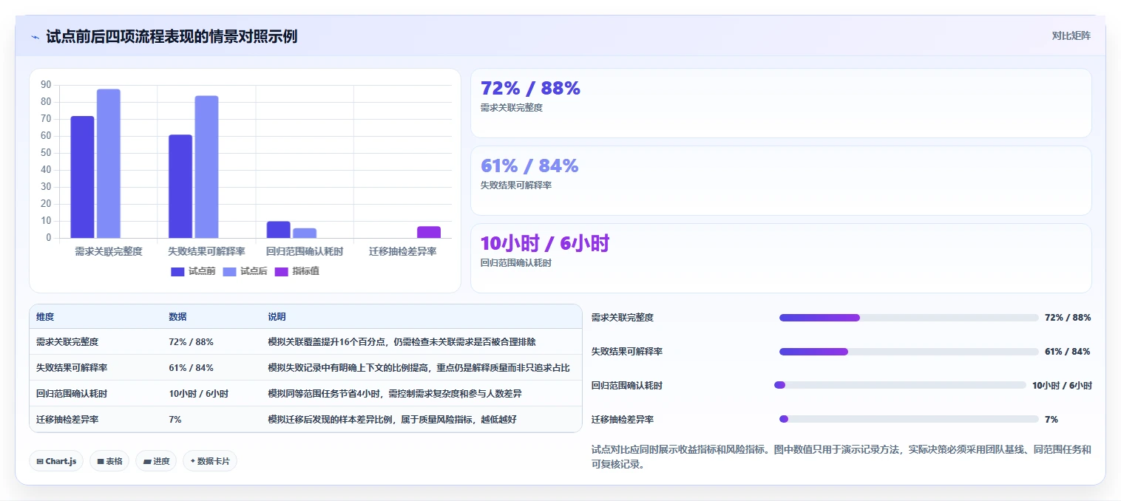Click the table cell 10小时 / 6小时
The image size is (1121, 501).
198,394
